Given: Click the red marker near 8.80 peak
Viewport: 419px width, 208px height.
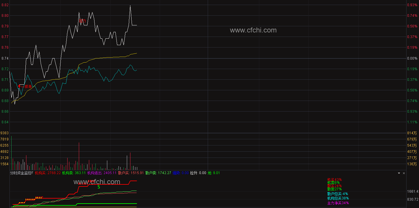Looking at the screenshot, I should (82, 21).
